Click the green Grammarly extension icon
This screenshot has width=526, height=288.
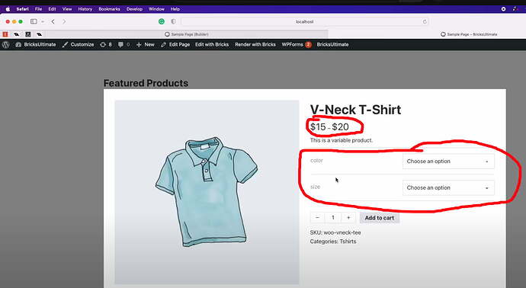(162, 21)
